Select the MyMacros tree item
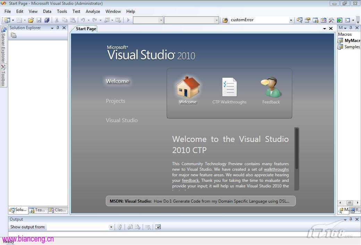361x245 pixels. (x=349, y=41)
